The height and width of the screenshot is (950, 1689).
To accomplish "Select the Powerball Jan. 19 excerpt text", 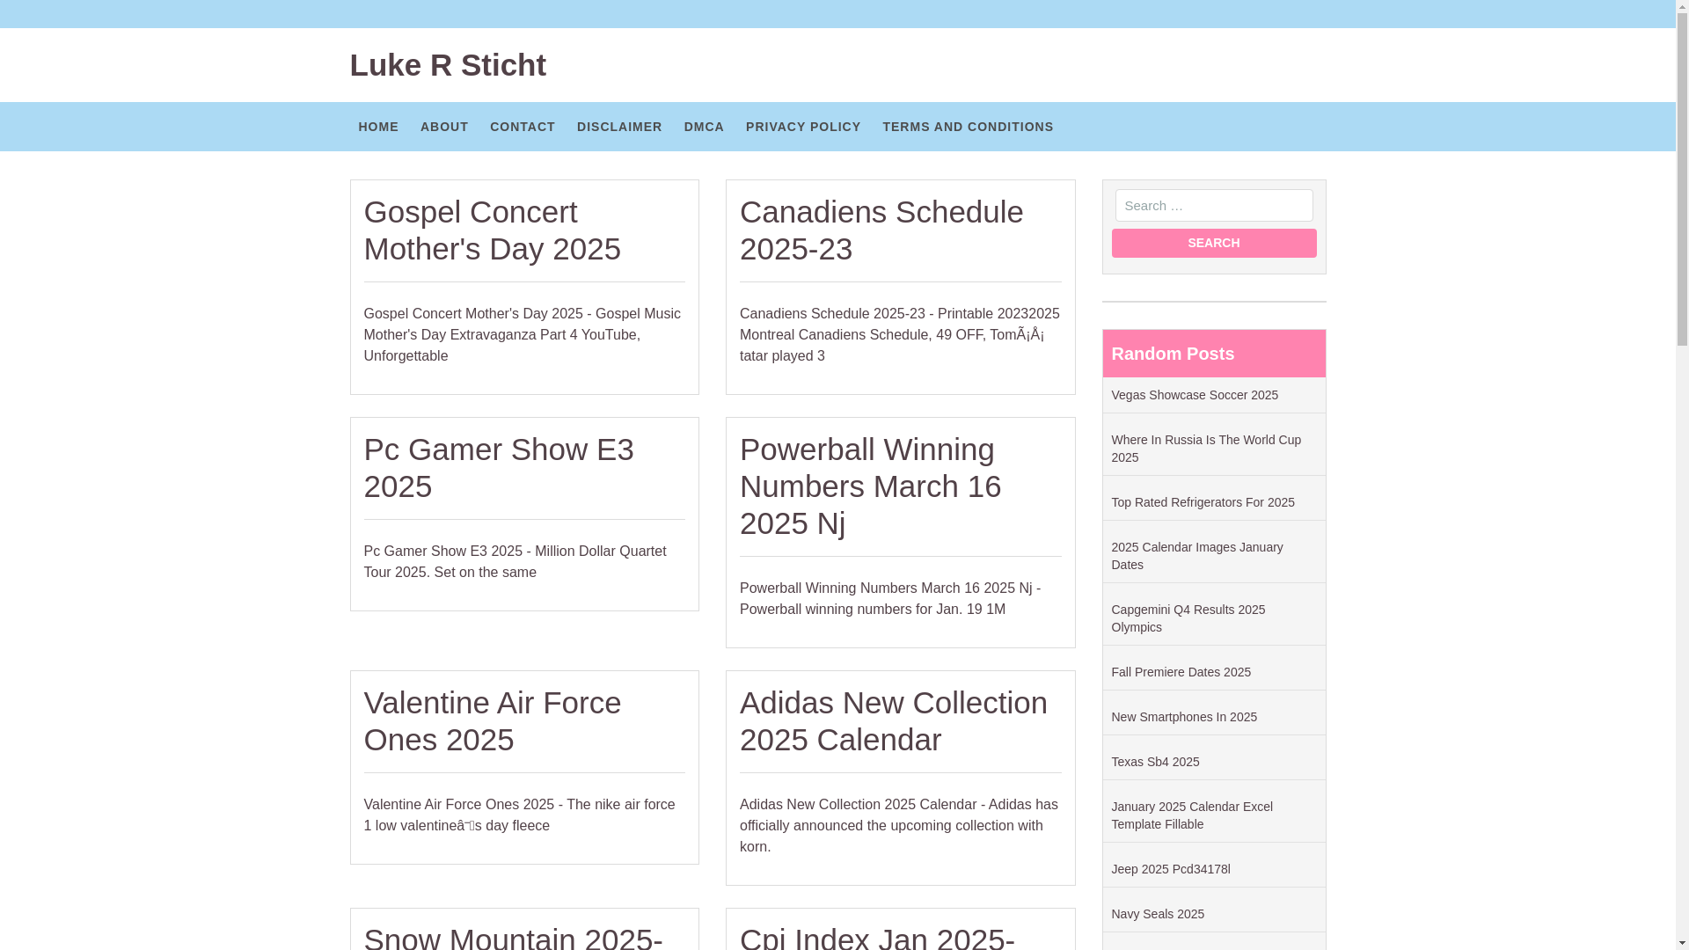I will pos(889,599).
